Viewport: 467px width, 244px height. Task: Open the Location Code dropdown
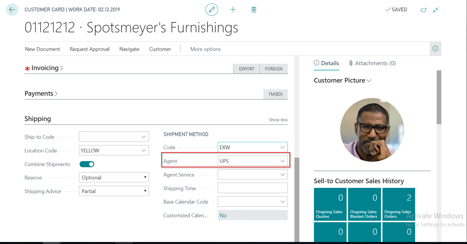coord(143,150)
